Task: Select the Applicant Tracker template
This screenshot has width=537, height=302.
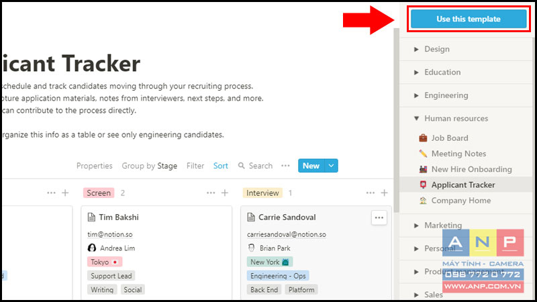Action: pos(466,185)
